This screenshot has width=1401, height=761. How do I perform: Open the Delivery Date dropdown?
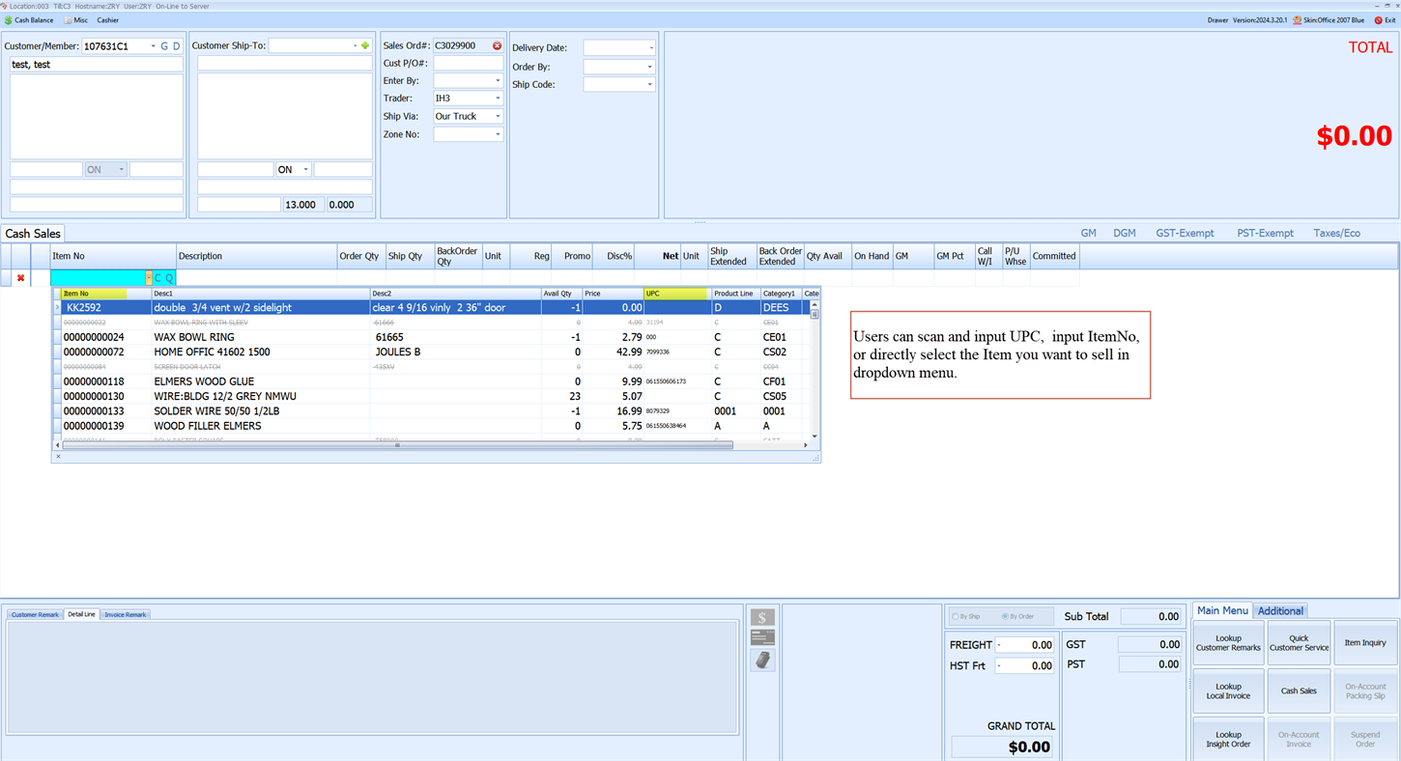tap(650, 47)
